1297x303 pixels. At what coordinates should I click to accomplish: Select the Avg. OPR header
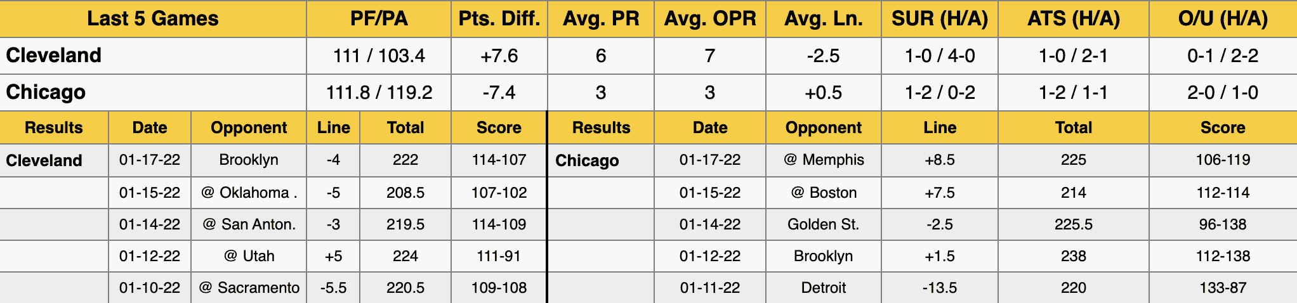tap(710, 19)
